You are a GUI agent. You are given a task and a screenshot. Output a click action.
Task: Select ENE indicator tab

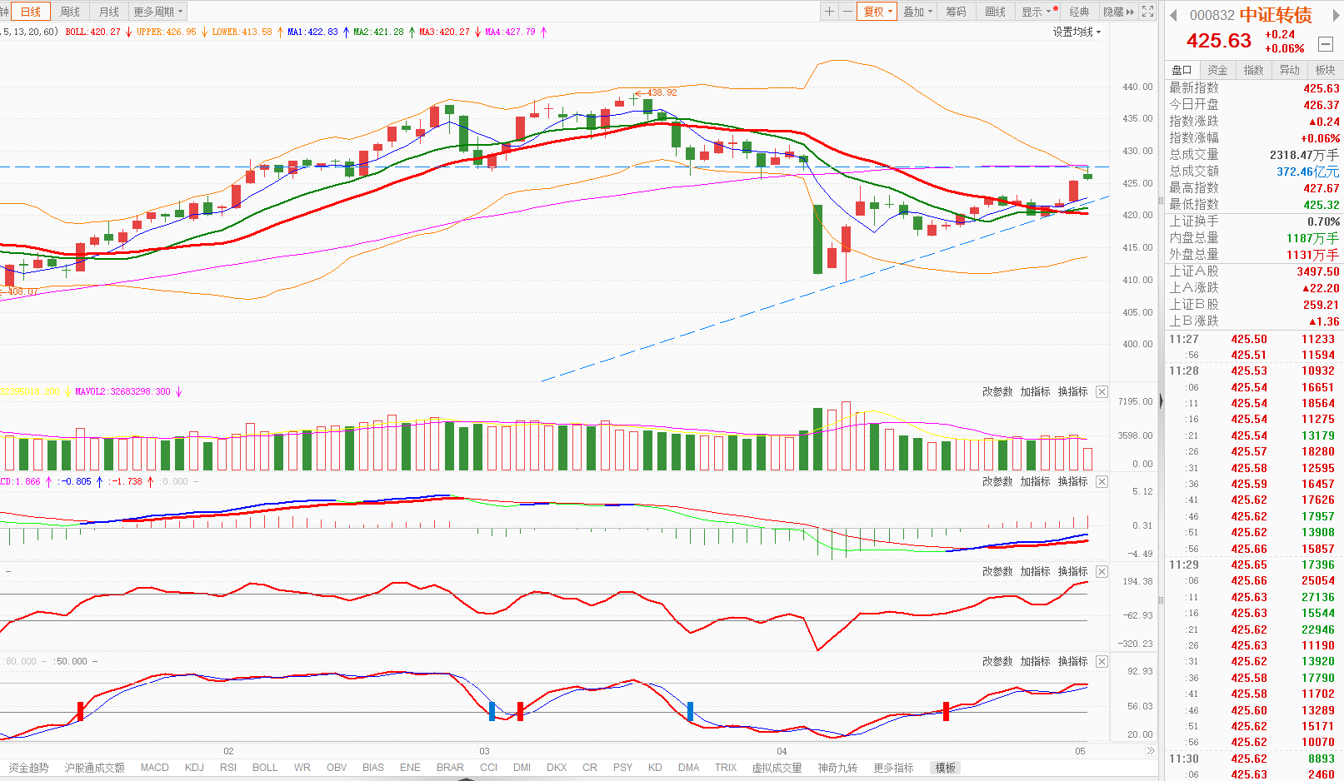[x=410, y=768]
